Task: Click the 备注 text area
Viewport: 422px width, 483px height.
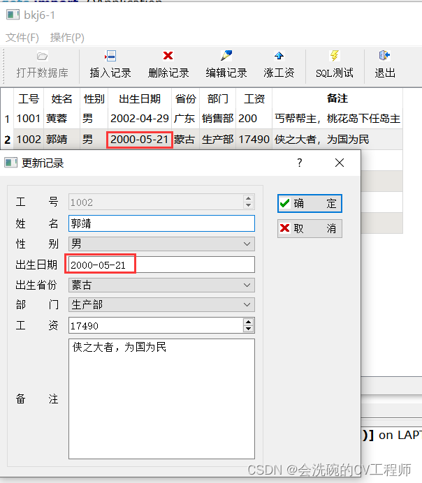Action: [x=161, y=399]
